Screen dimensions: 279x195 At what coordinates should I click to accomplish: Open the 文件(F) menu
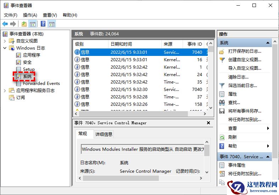[x=11, y=15]
